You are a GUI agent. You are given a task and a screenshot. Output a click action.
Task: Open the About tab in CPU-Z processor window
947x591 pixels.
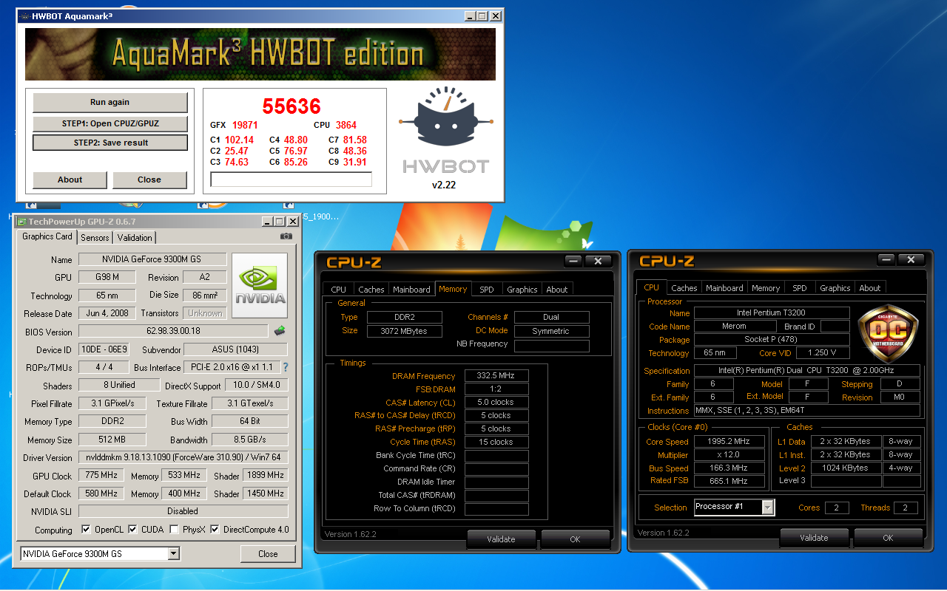[x=870, y=288]
